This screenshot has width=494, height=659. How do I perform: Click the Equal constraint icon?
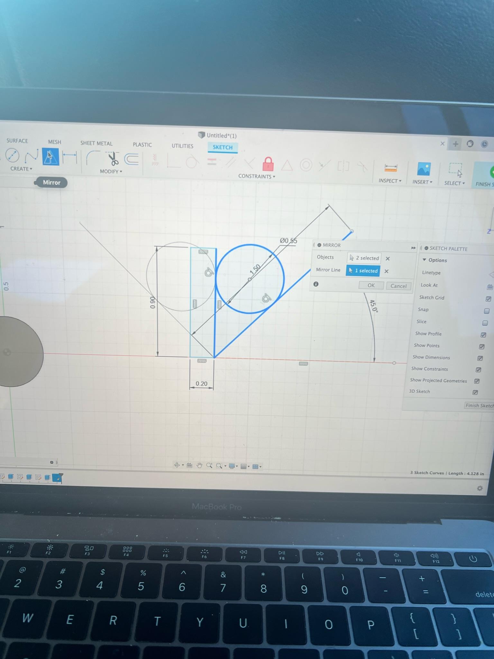point(212,162)
